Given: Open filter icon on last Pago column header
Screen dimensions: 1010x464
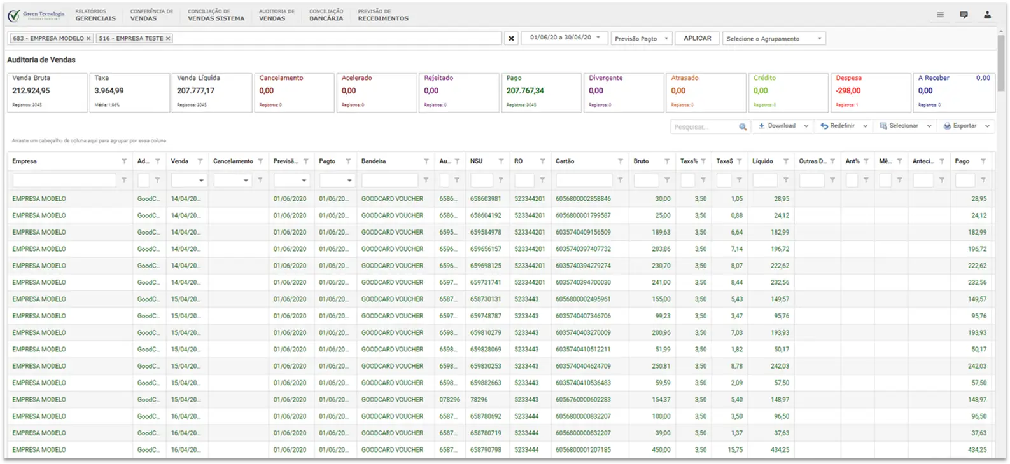Looking at the screenshot, I should [x=983, y=161].
